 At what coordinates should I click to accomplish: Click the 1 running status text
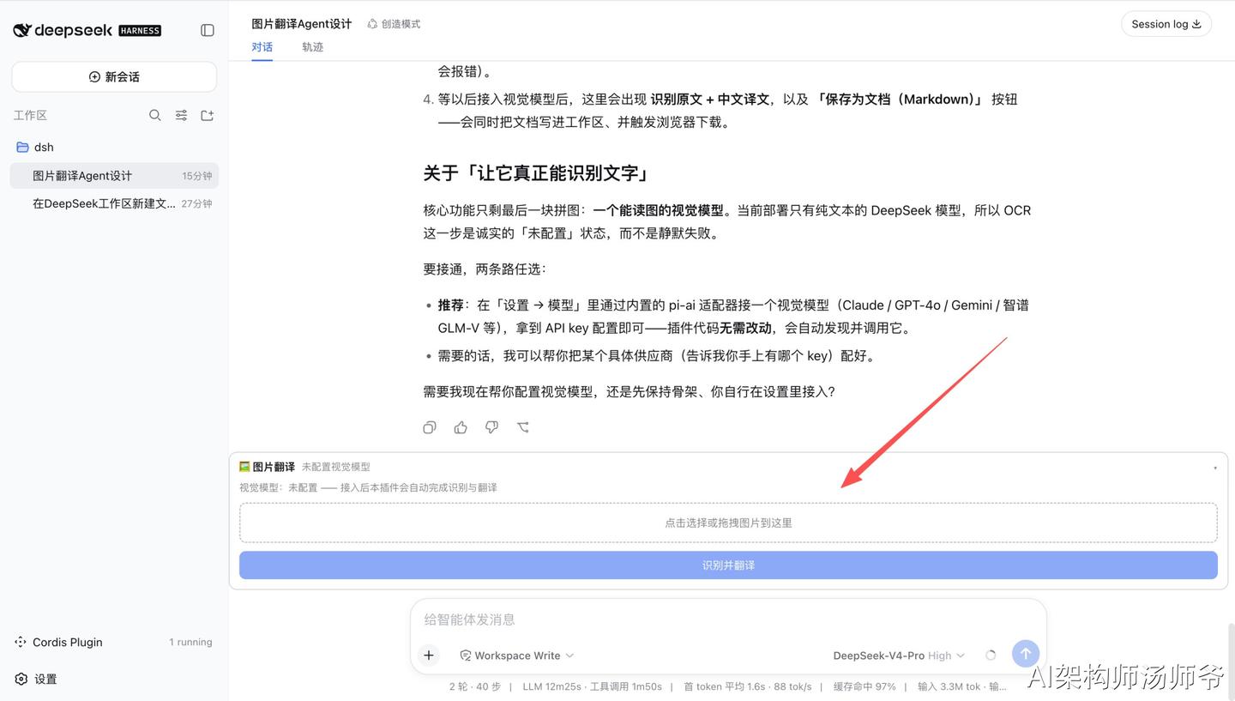pyautogui.click(x=190, y=642)
